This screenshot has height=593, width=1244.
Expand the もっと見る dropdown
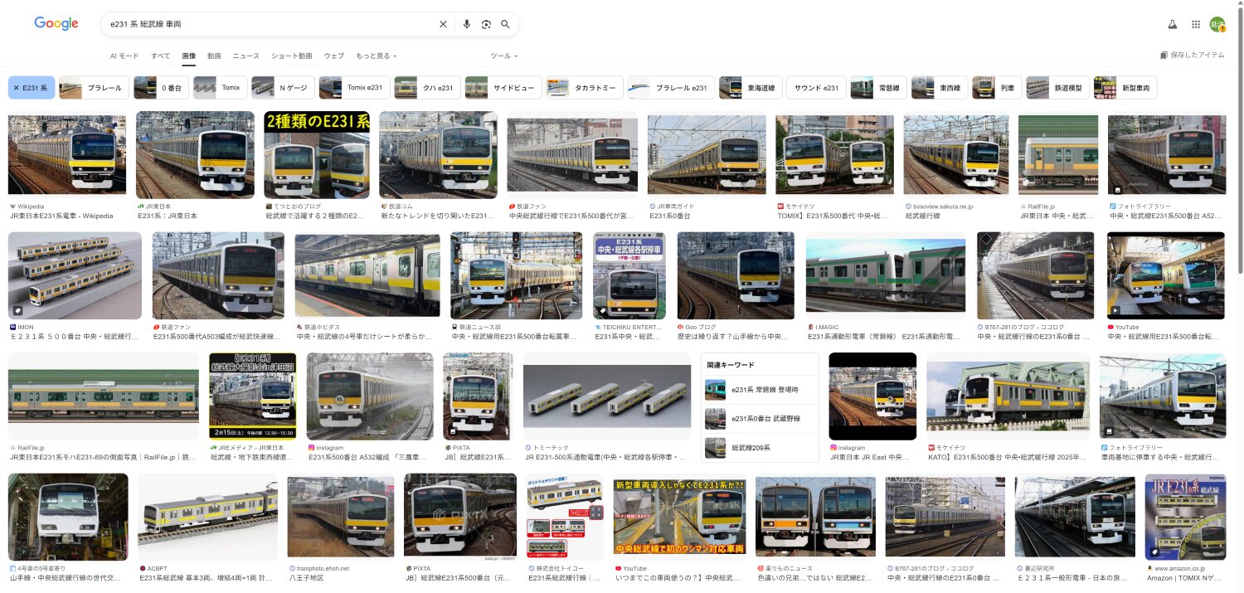coord(377,56)
